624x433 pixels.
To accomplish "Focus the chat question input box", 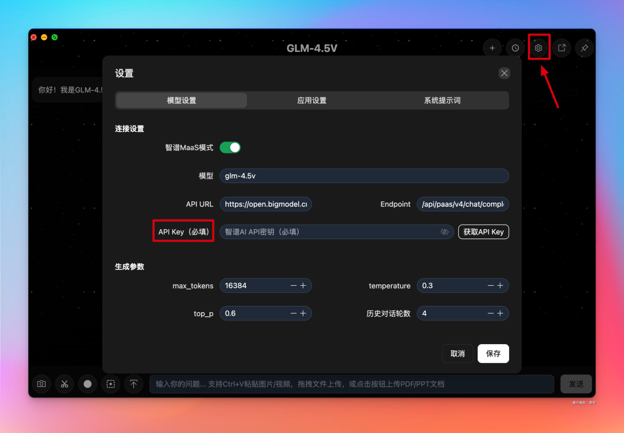I will pos(352,384).
